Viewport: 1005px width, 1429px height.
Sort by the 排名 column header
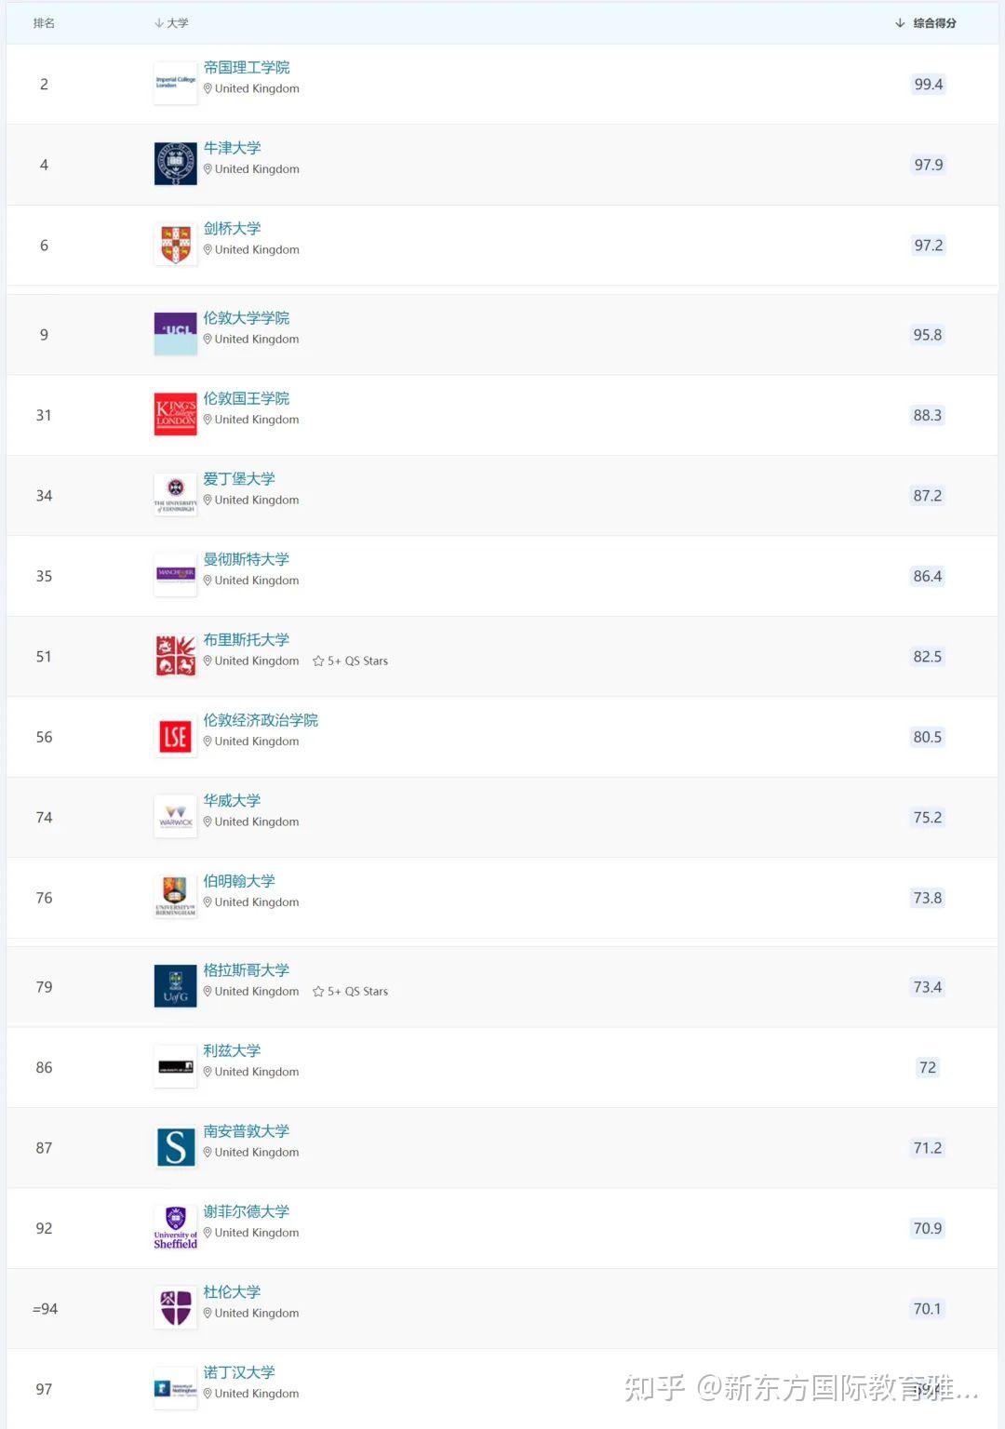click(x=44, y=23)
